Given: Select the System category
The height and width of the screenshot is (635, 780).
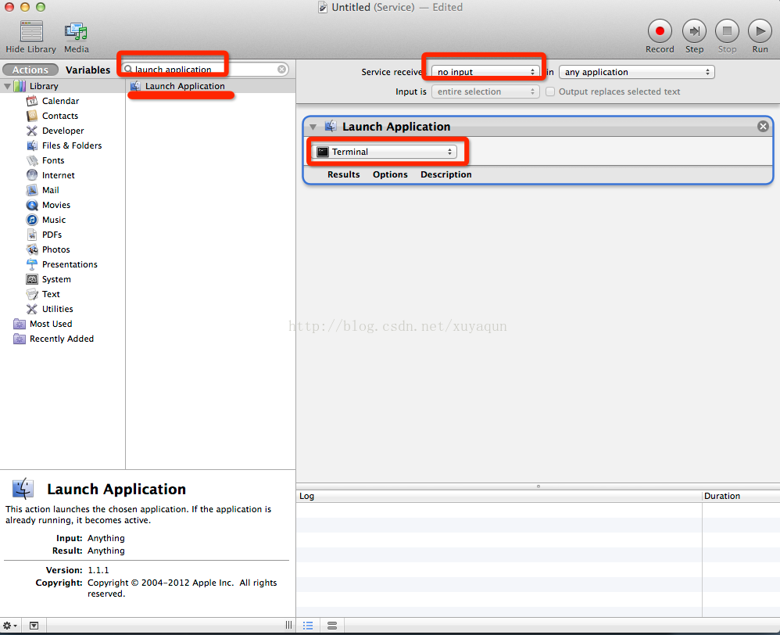Looking at the screenshot, I should tap(56, 280).
